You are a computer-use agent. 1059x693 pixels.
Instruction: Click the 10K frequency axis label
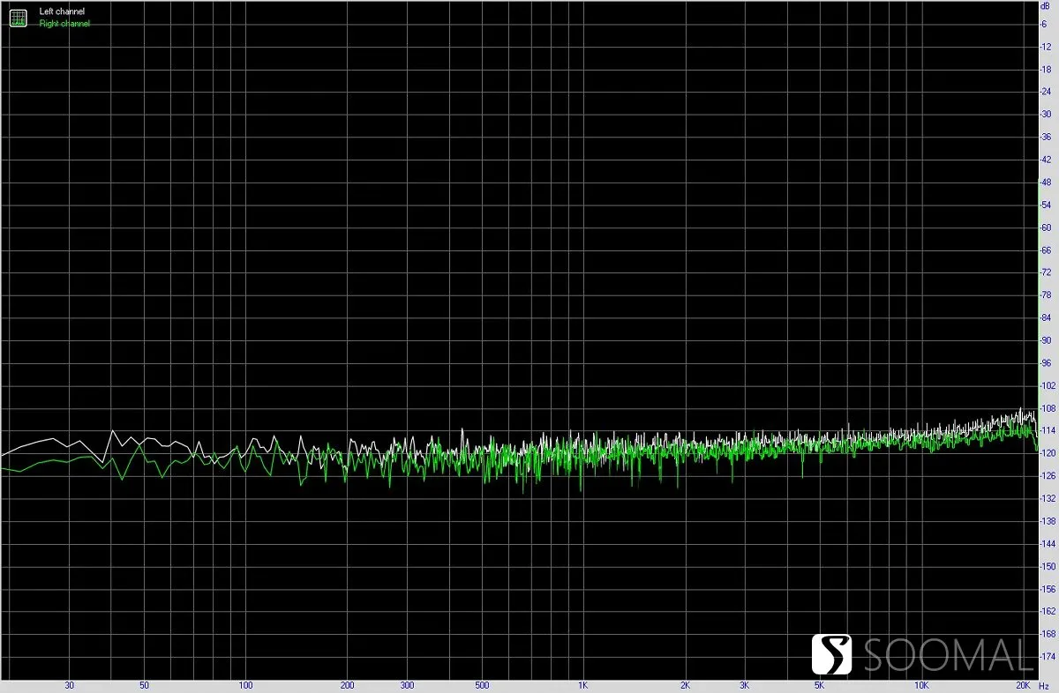click(x=920, y=685)
